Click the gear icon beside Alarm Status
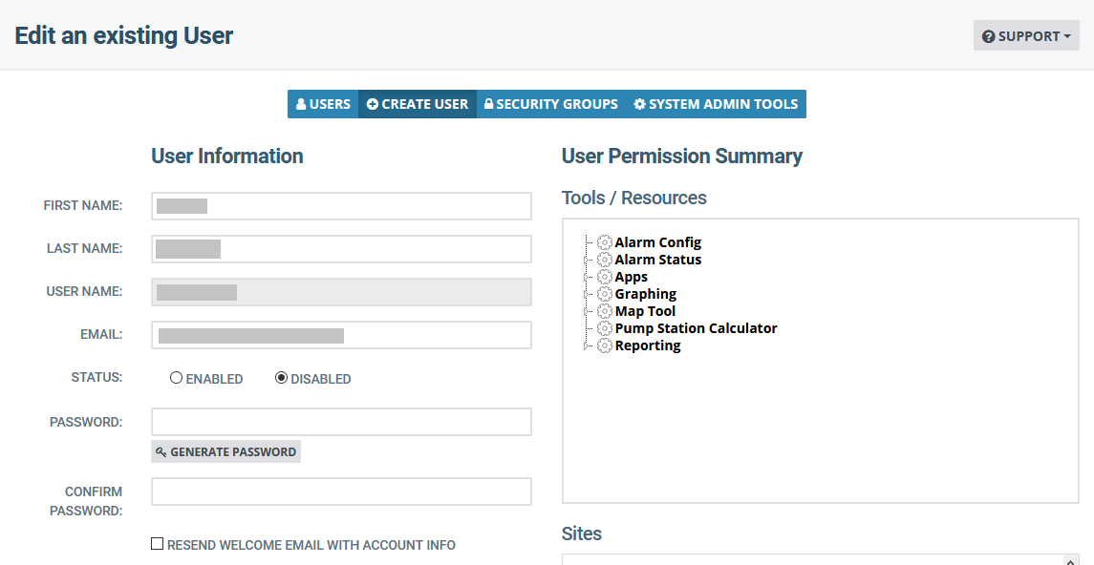1094x565 pixels. [x=604, y=260]
